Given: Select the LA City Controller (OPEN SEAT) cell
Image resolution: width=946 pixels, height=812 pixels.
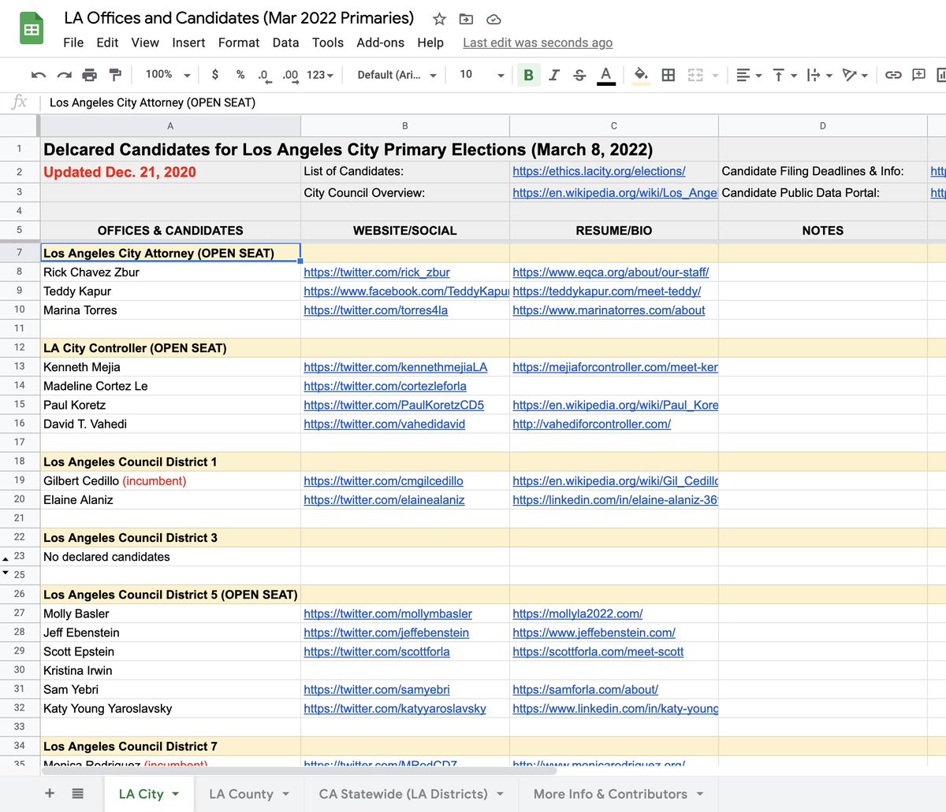Looking at the screenshot, I should pyautogui.click(x=170, y=347).
